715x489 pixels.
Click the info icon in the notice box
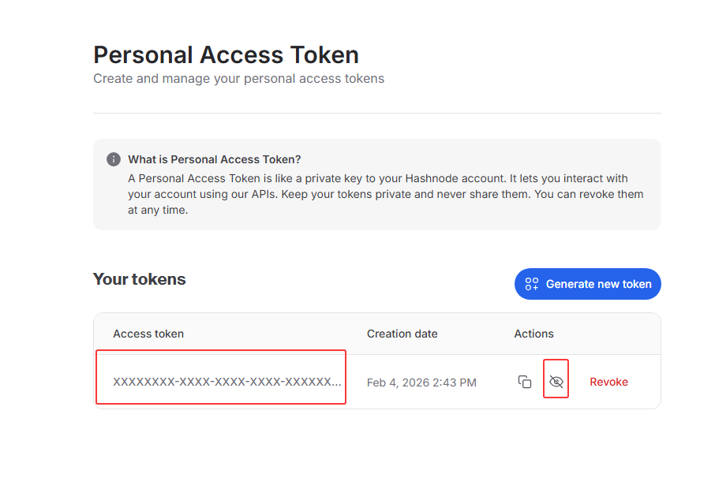click(x=114, y=159)
